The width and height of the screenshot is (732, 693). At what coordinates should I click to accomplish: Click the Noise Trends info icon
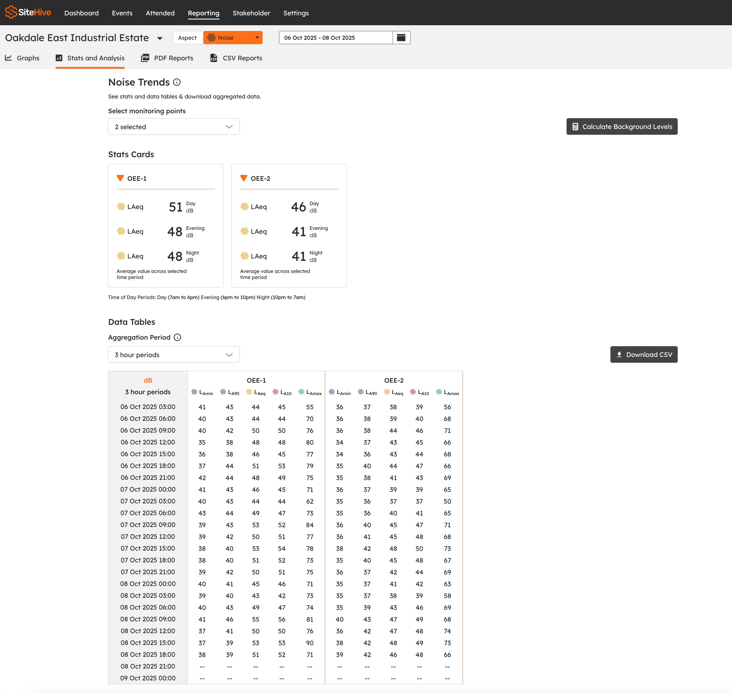[177, 82]
